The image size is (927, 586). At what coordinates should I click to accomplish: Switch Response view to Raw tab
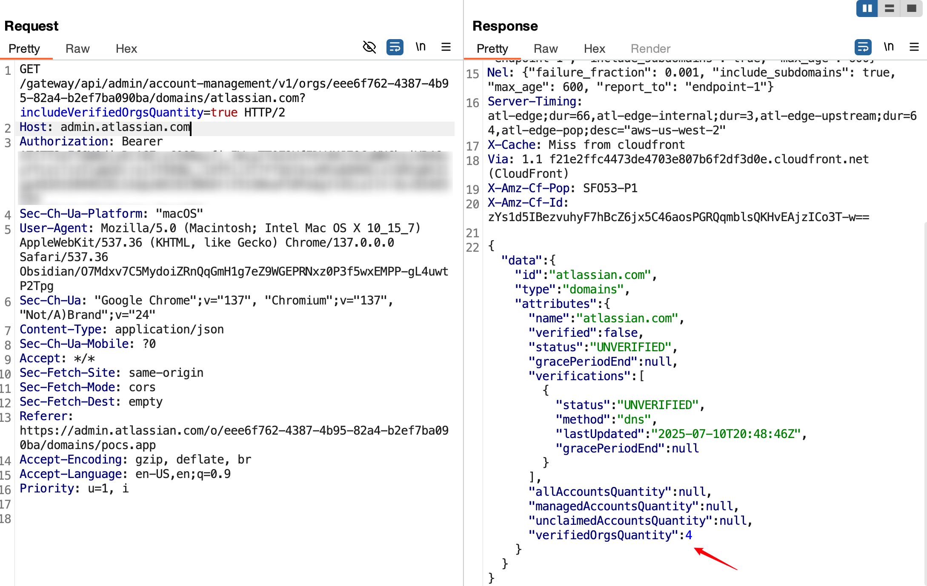click(x=546, y=48)
